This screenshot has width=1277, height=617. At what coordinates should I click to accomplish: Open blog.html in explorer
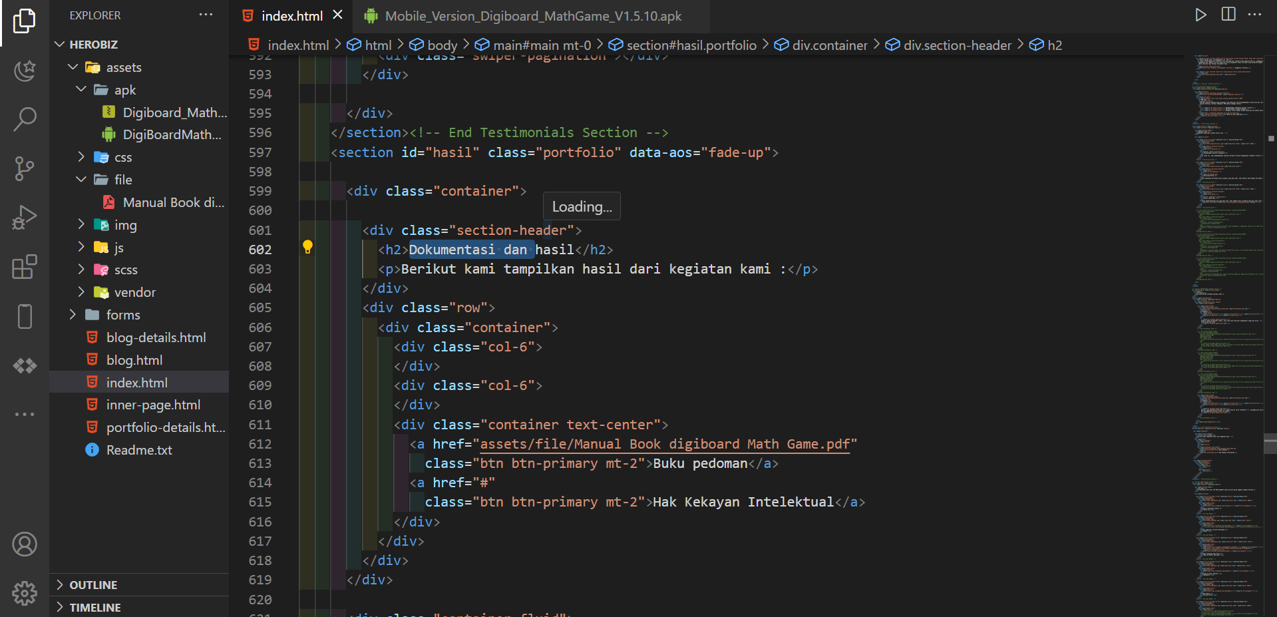click(140, 360)
